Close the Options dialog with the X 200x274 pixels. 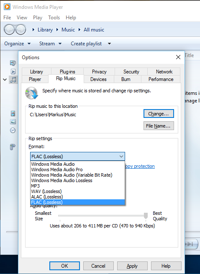[x=178, y=57]
